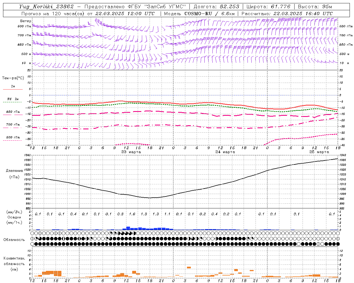Click the 25 марта date label
Image resolution: width=354 pixels, height=283 pixels.
319,152
